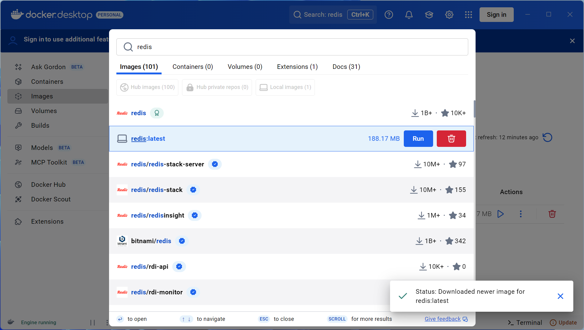Open the Terminal panel
Screen dimensions: 584x330
click(525, 323)
